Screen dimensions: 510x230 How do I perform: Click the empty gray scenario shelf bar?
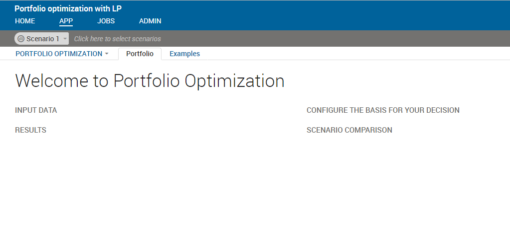tap(335, 39)
